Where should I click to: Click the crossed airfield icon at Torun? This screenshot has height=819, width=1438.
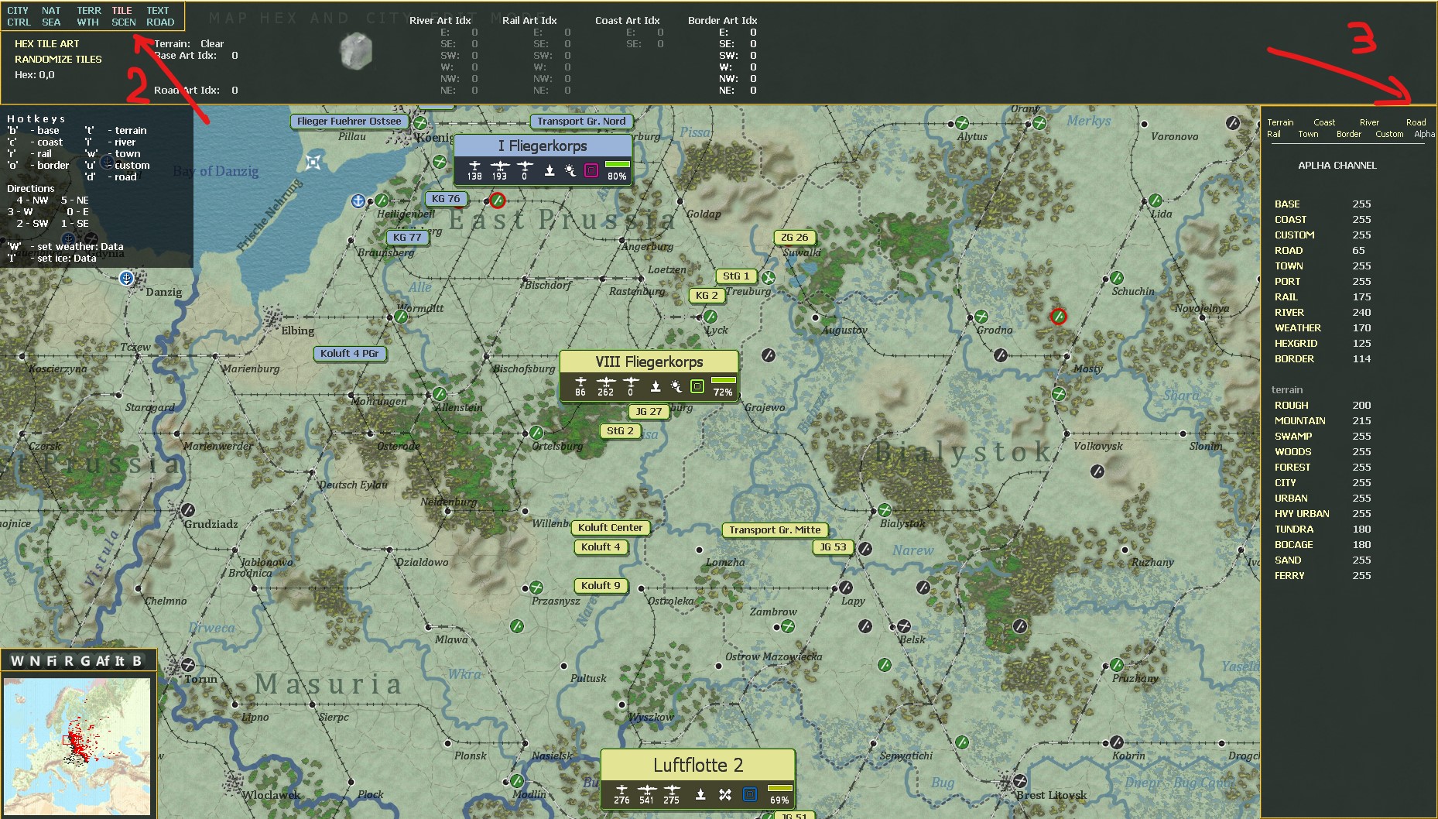188,665
